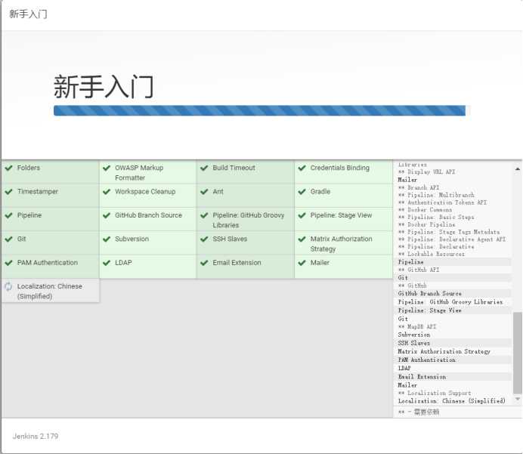
Task: Click the spinning icon beside Localization: Chinese
Action: pos(8,286)
